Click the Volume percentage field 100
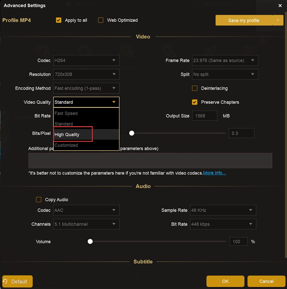The image size is (287, 289). point(239,241)
